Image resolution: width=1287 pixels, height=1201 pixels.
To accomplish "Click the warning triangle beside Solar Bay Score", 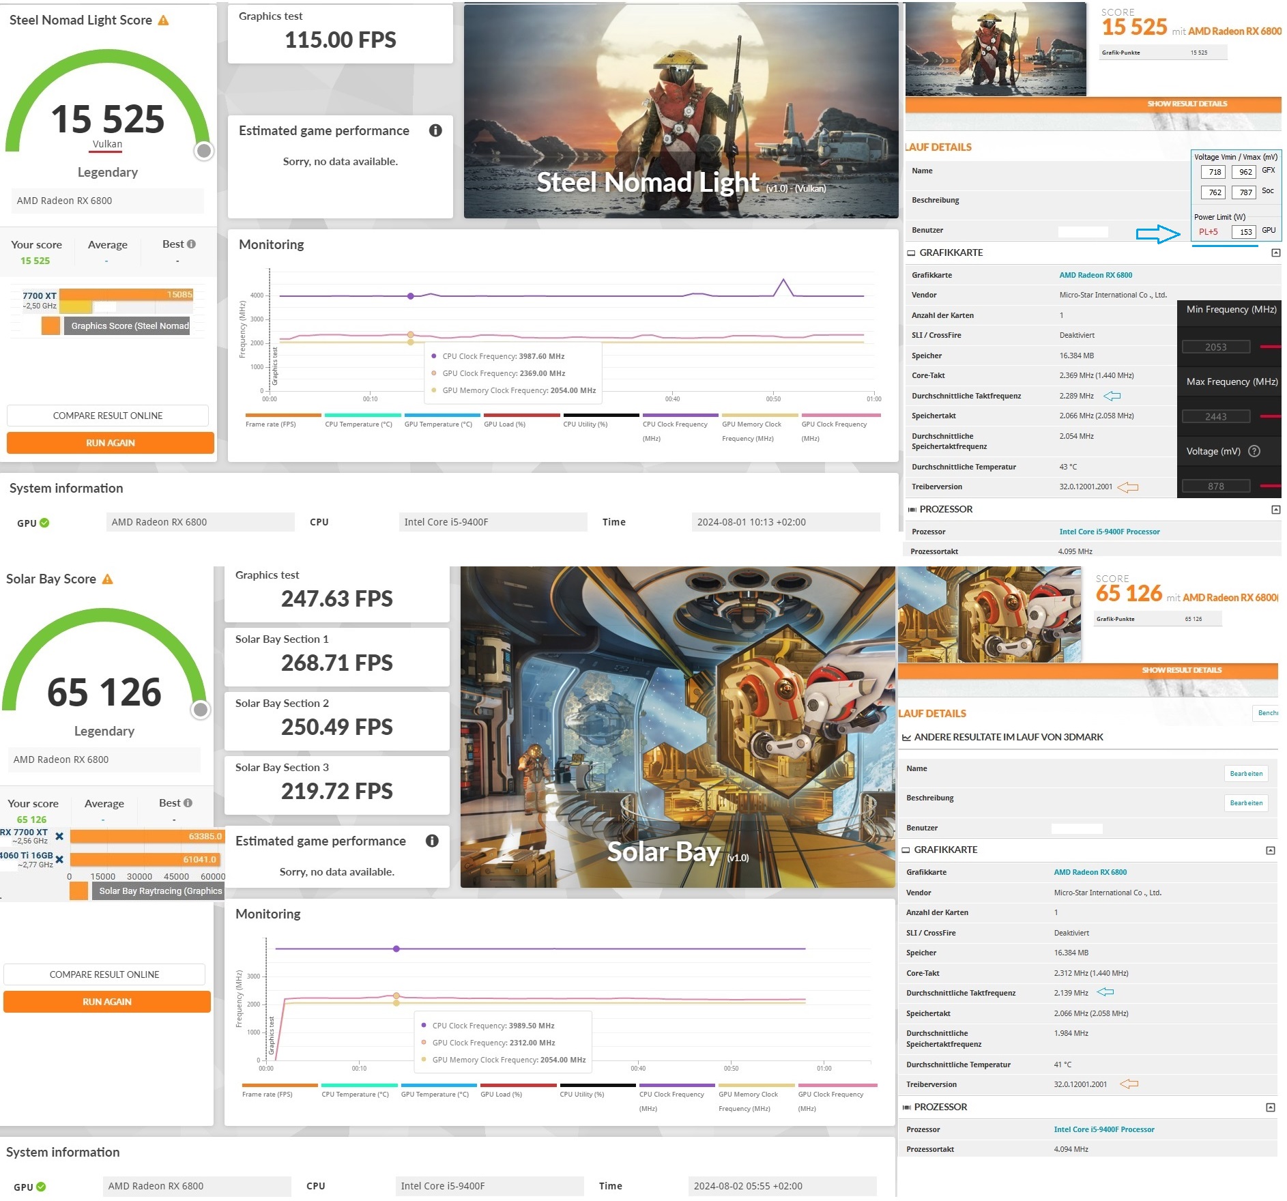I will pyautogui.click(x=107, y=579).
